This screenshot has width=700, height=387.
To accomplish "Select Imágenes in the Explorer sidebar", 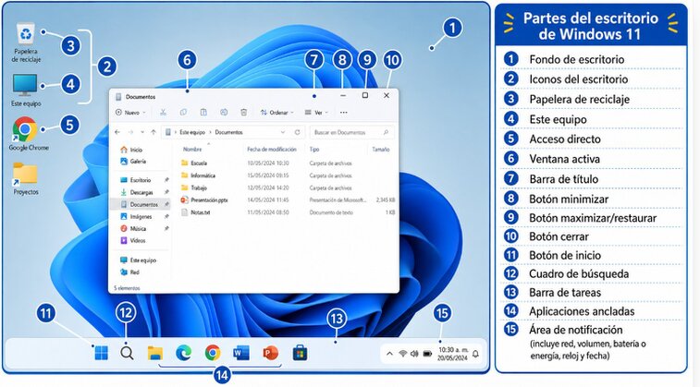I will tap(136, 216).
